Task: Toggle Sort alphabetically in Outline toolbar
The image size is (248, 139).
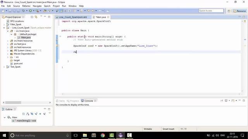Action: pos(28,114)
